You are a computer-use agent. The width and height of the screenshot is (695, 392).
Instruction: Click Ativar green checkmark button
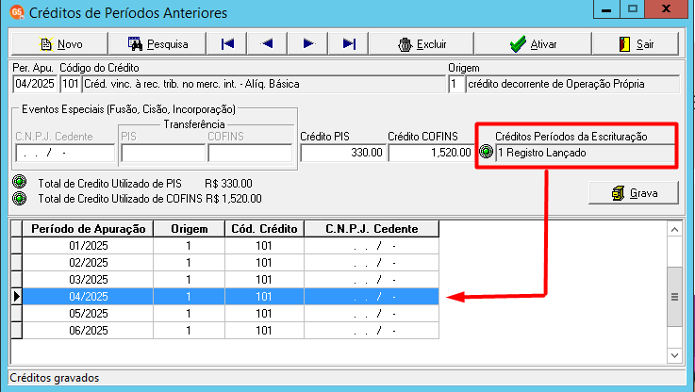[x=533, y=44]
